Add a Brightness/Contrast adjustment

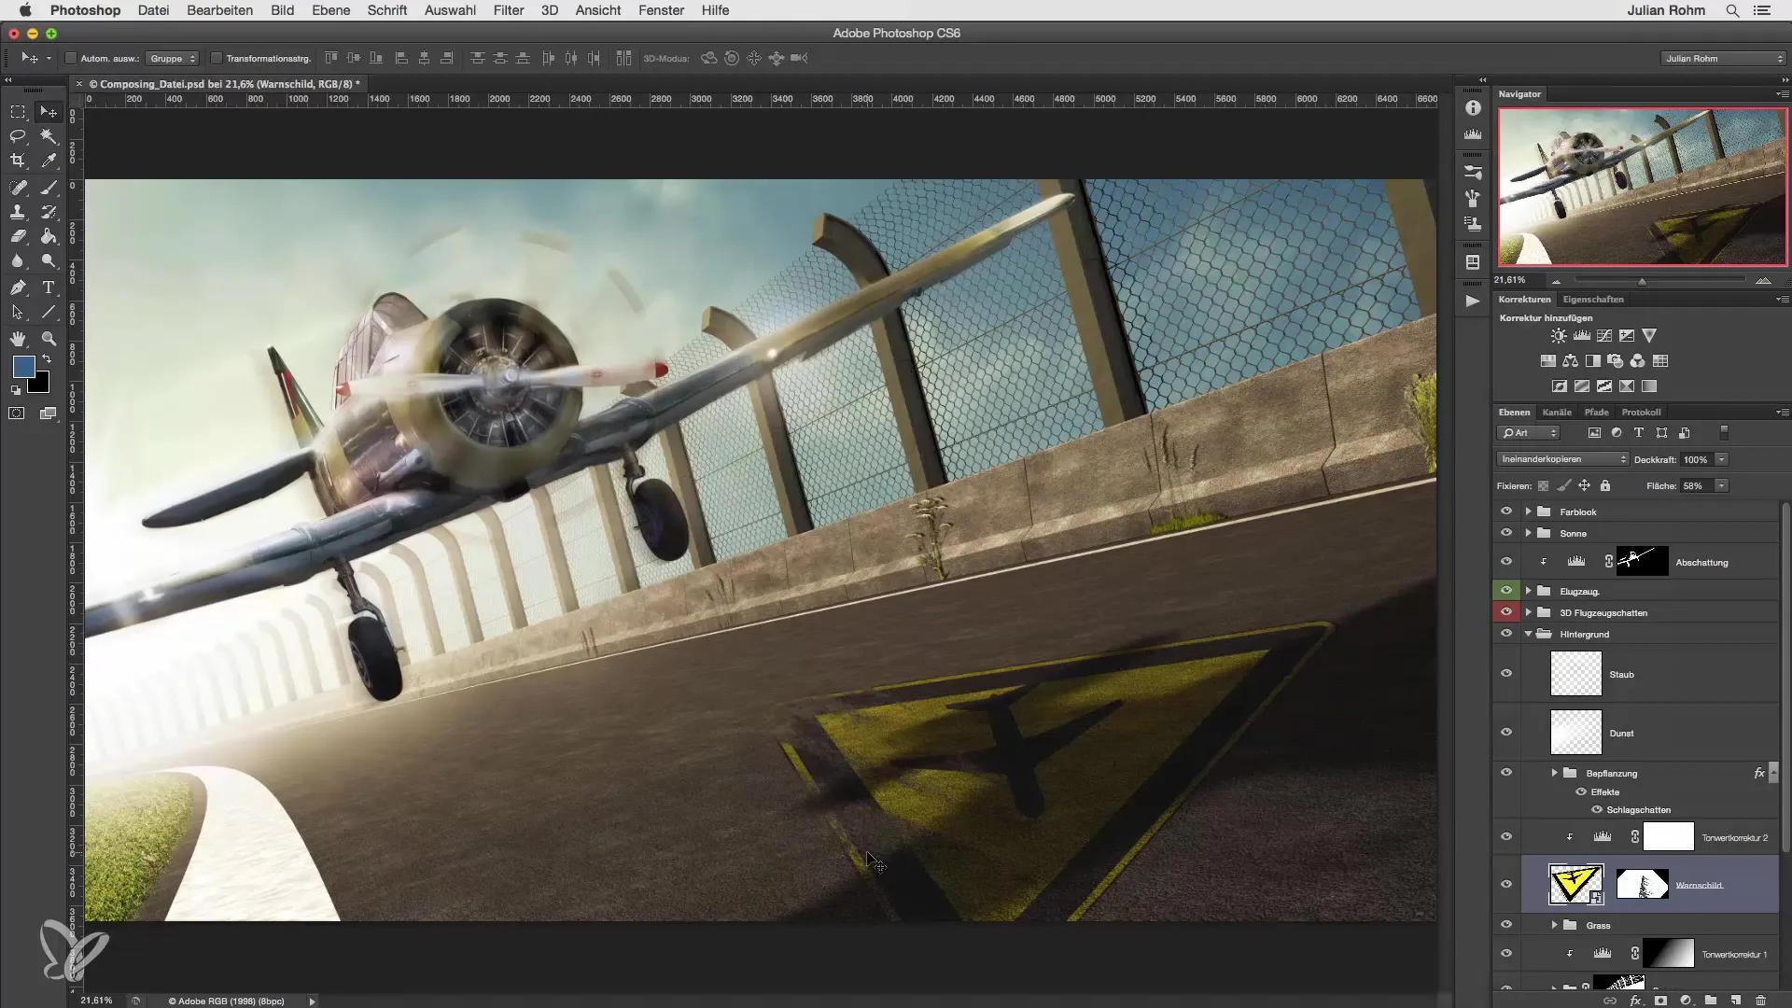pos(1559,336)
